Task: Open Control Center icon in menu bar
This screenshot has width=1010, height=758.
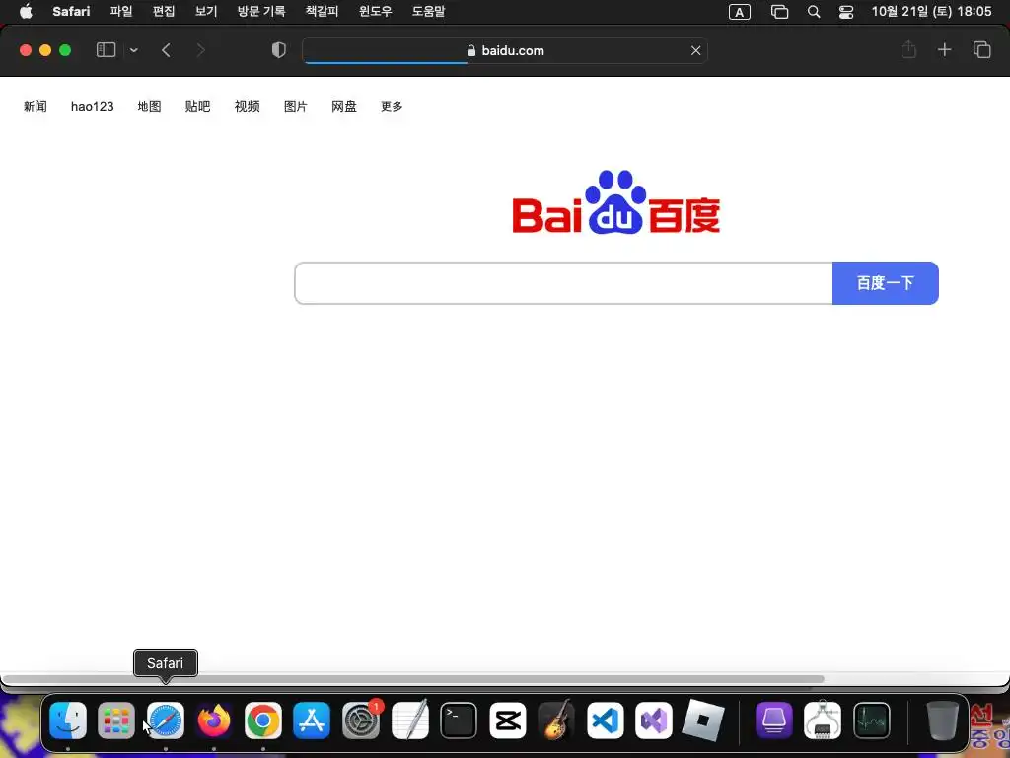Action: coord(845,12)
